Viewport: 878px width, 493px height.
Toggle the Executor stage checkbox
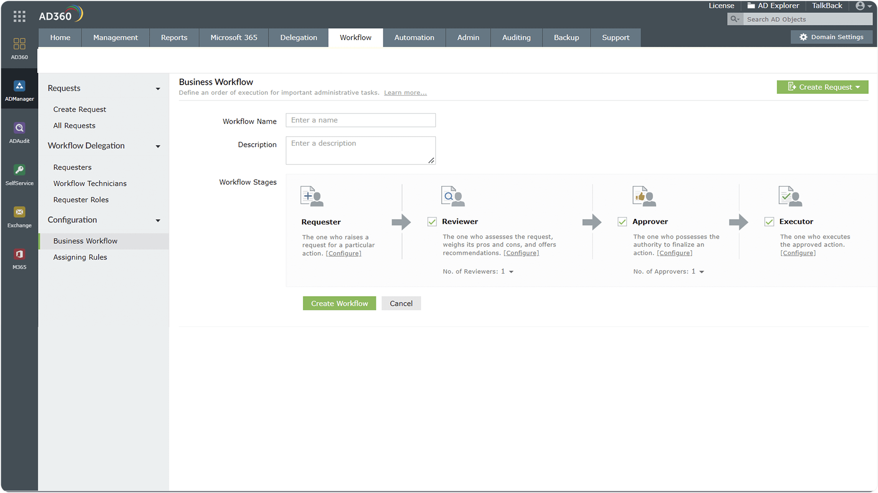pyautogui.click(x=769, y=222)
